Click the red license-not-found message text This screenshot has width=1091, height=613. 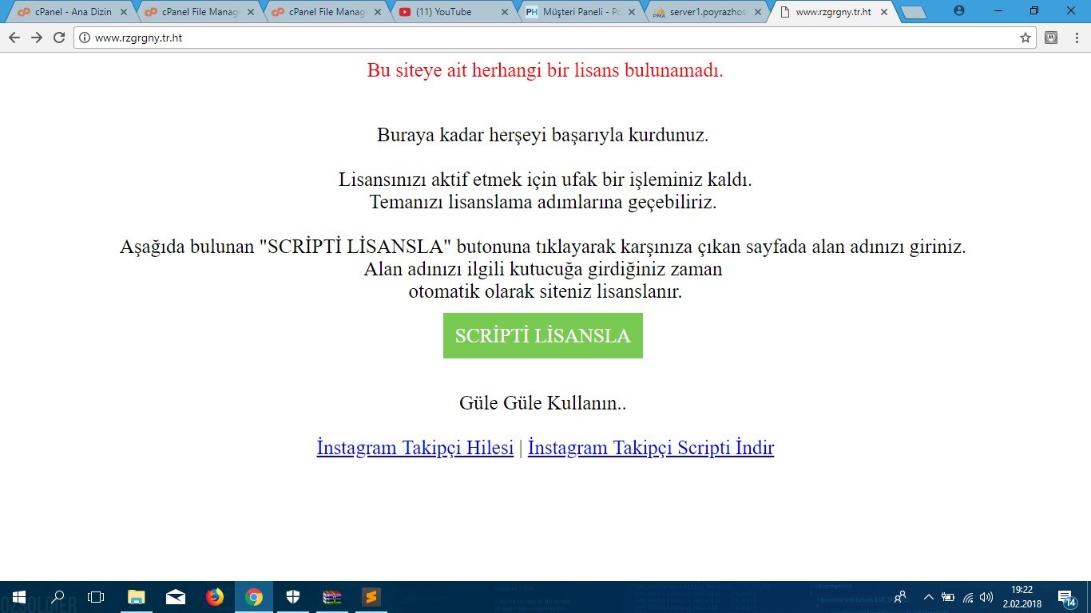(545, 70)
